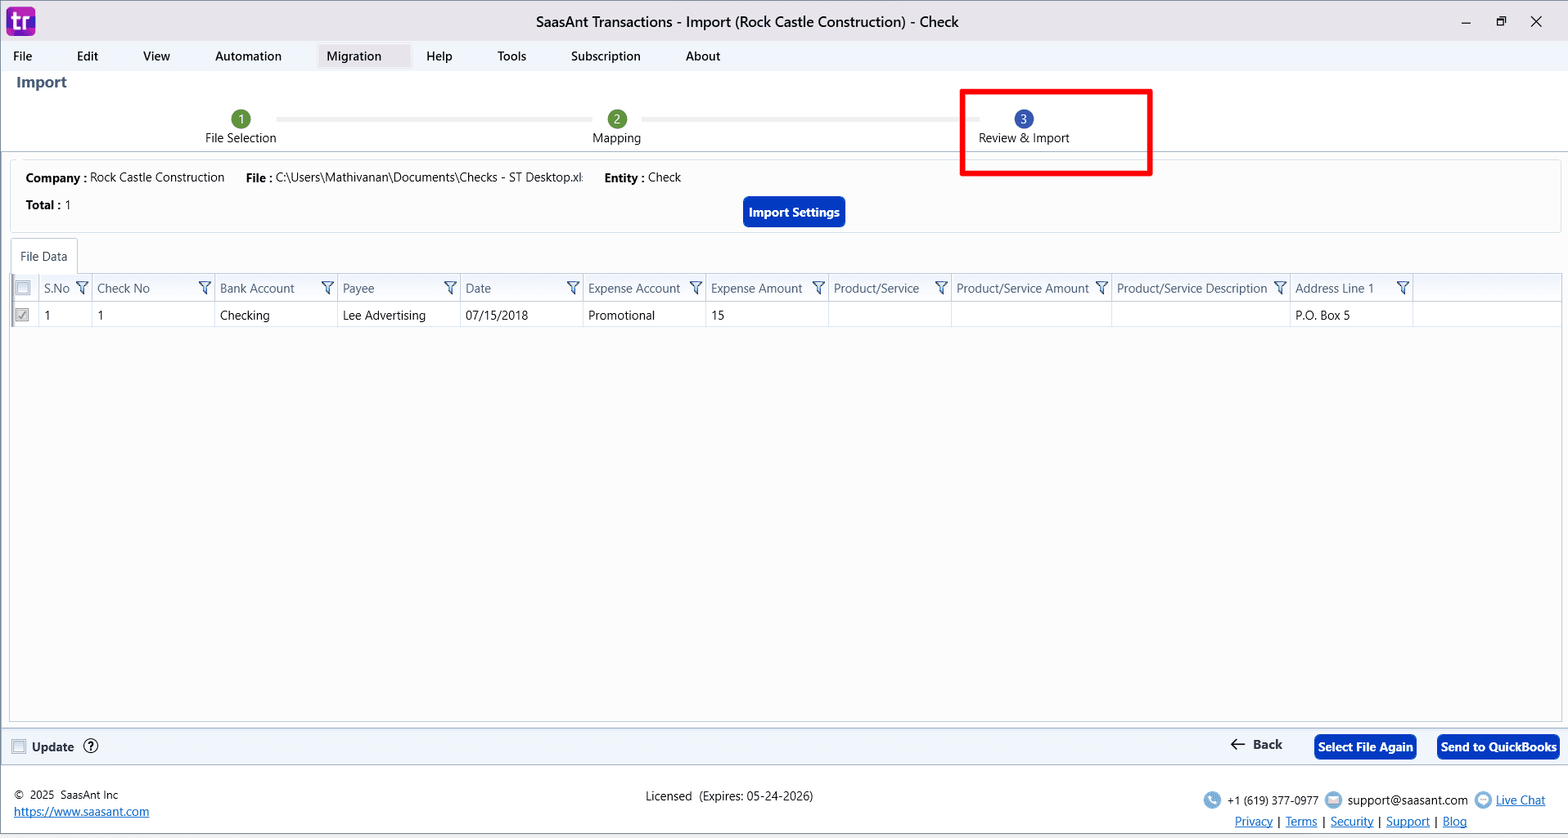The image size is (1568, 838).
Task: Open filter for Product/Service Description column
Action: [x=1280, y=288]
